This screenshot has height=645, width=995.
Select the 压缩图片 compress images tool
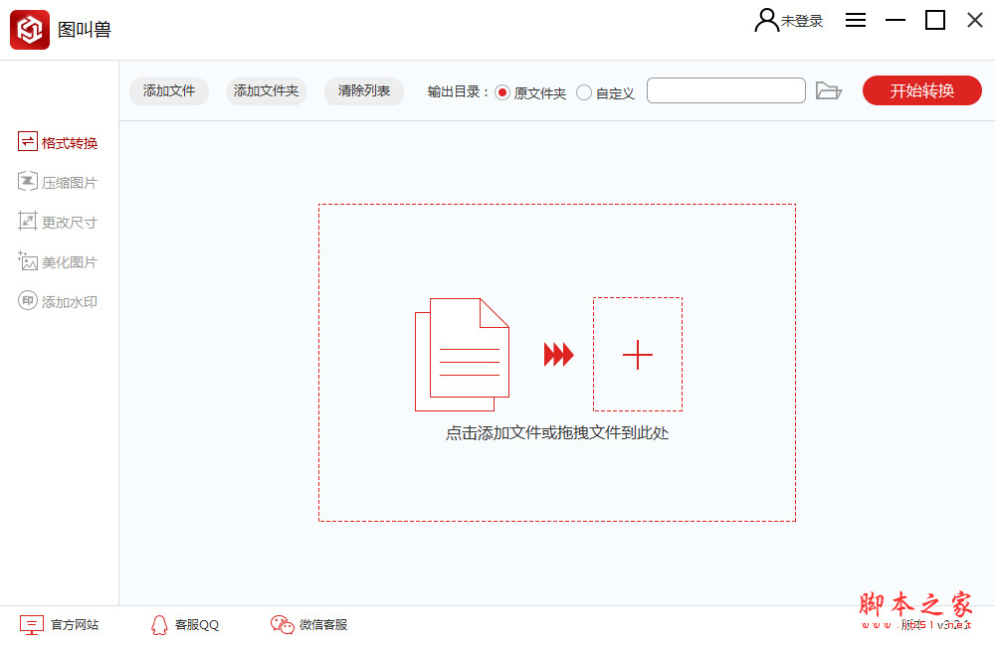pos(60,182)
